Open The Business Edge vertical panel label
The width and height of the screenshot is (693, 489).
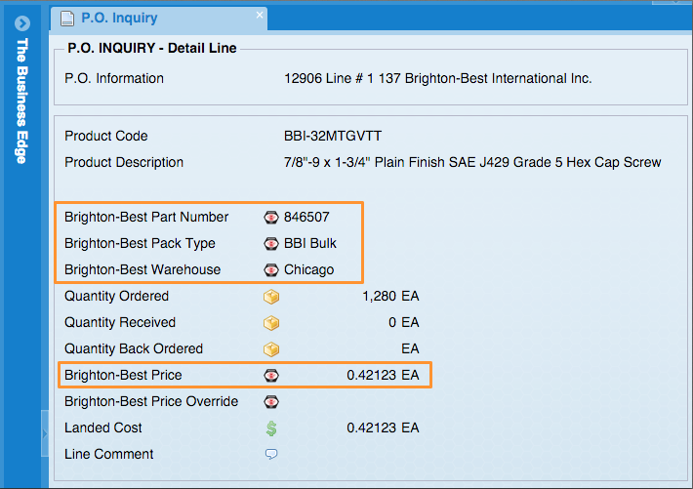22,101
